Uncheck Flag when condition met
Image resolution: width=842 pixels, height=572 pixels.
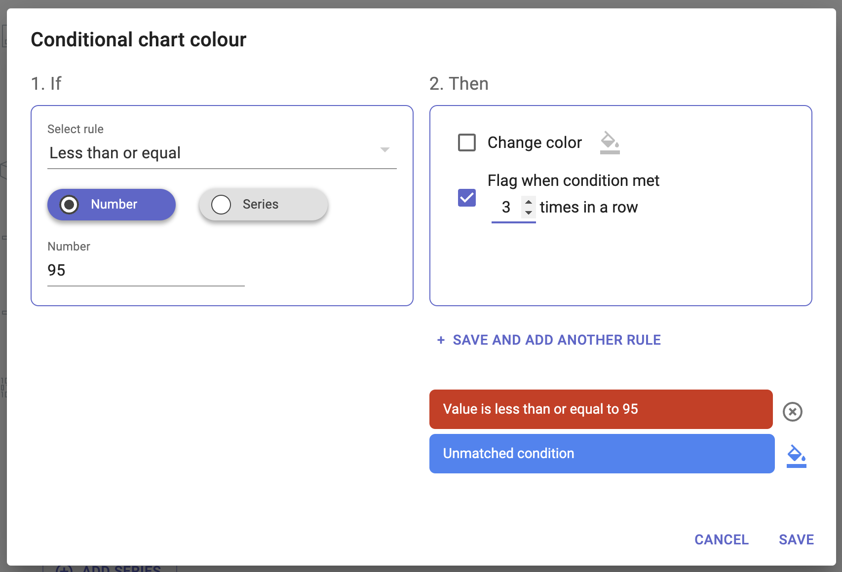pos(467,198)
